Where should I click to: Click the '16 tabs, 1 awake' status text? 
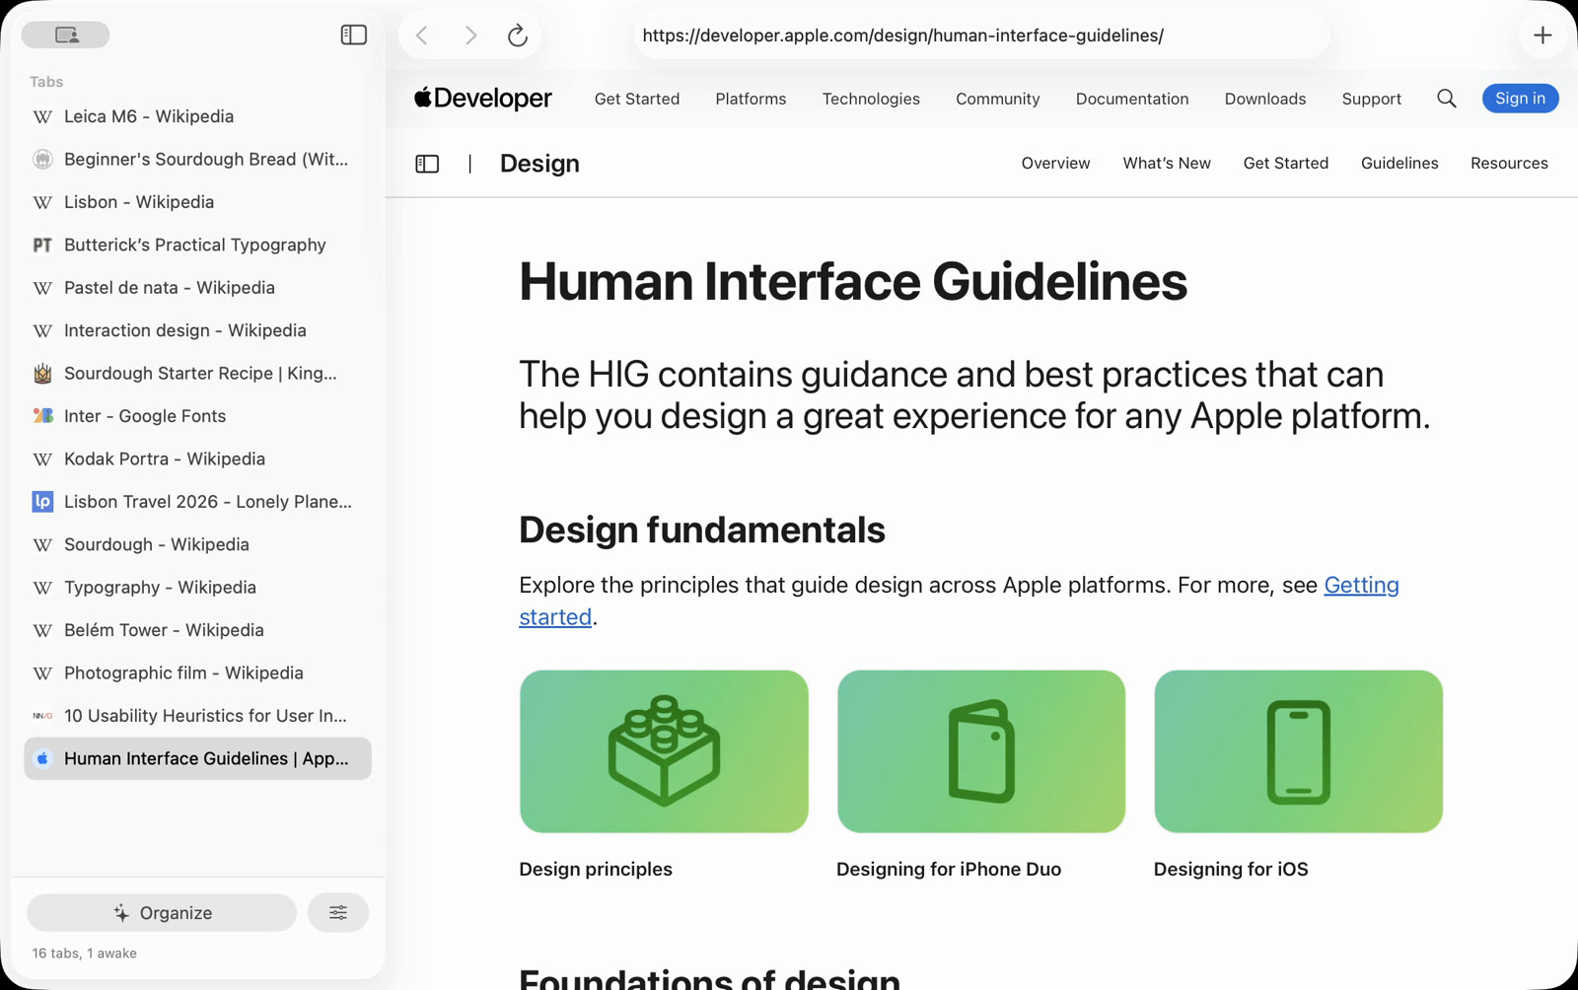click(x=85, y=954)
